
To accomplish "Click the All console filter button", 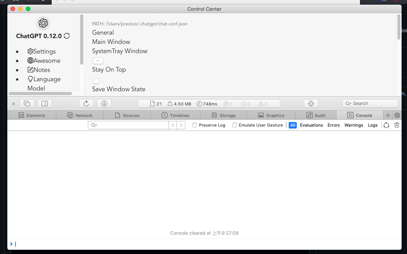I will [292, 125].
